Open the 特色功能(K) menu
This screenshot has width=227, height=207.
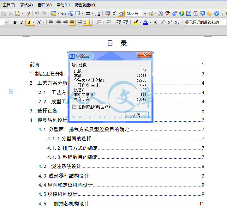point(85,5)
